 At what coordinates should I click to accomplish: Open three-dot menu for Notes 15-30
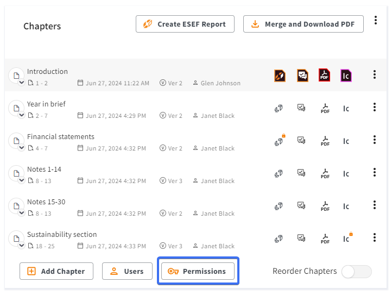click(375, 205)
